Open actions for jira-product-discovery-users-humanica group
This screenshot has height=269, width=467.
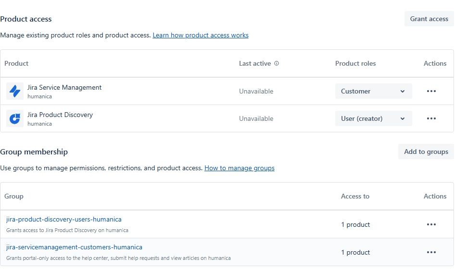pos(431,224)
